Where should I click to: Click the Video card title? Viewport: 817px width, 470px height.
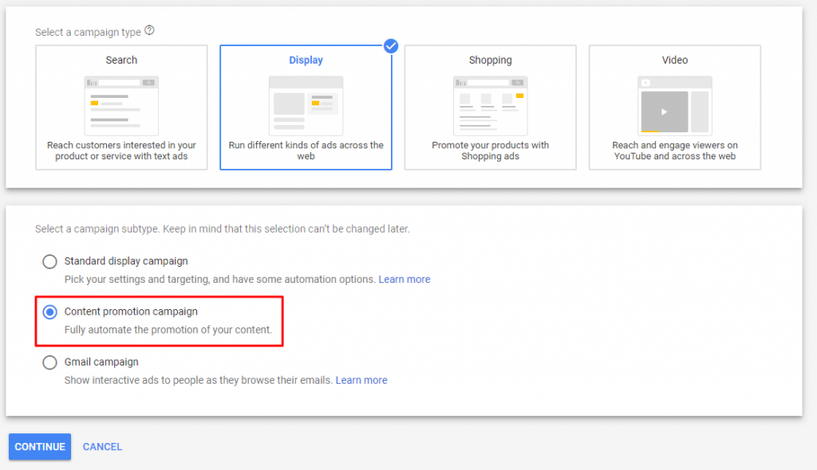pyautogui.click(x=674, y=61)
